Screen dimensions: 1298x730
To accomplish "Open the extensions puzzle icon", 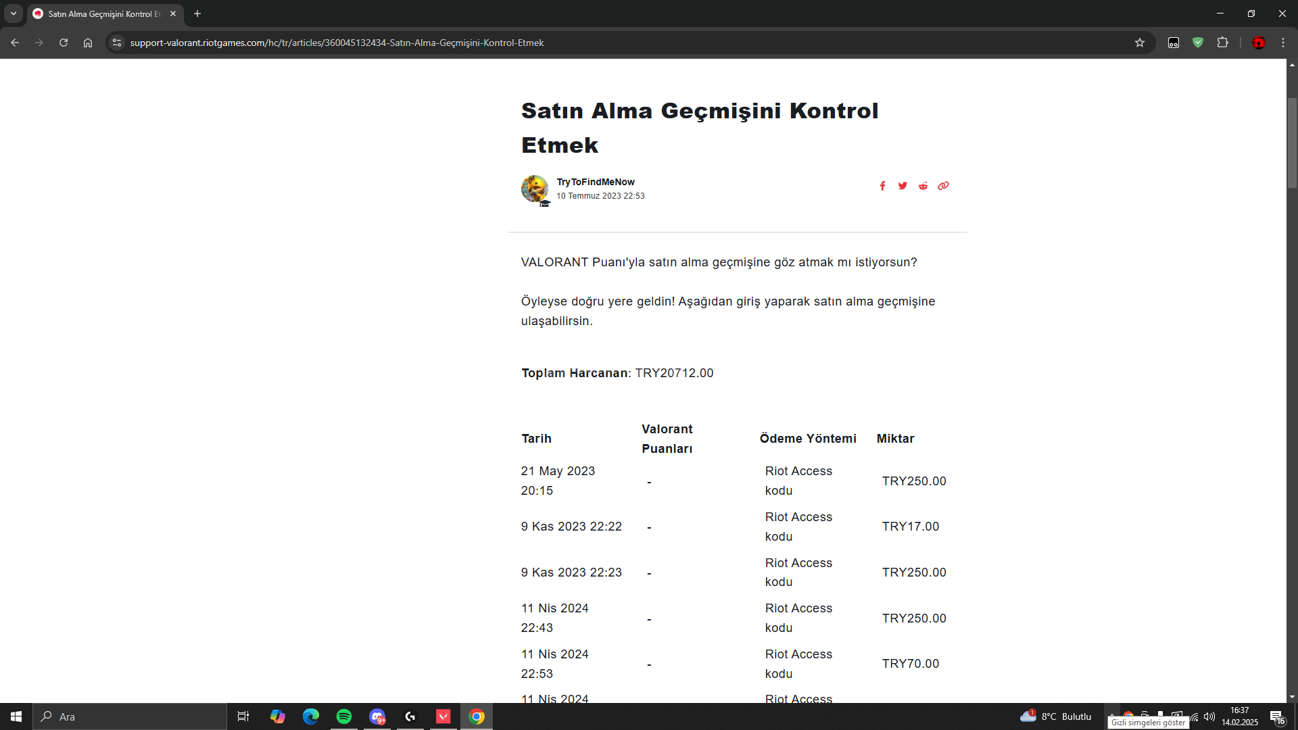I will tap(1222, 43).
